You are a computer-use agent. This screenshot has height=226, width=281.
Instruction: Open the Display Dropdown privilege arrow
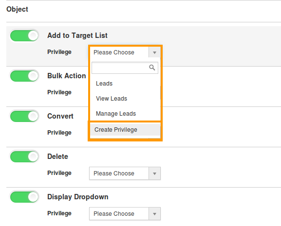tap(154, 214)
